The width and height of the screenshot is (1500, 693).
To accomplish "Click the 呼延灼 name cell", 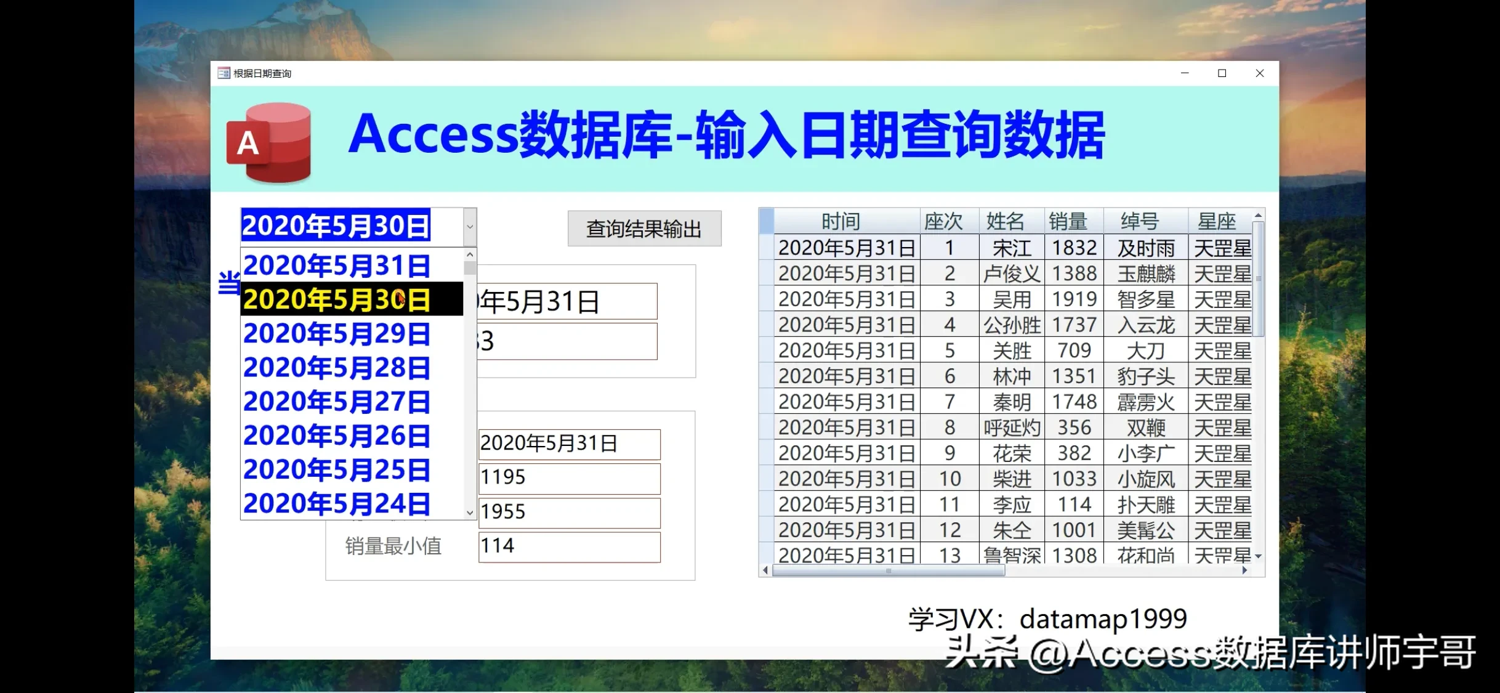I will point(1012,428).
